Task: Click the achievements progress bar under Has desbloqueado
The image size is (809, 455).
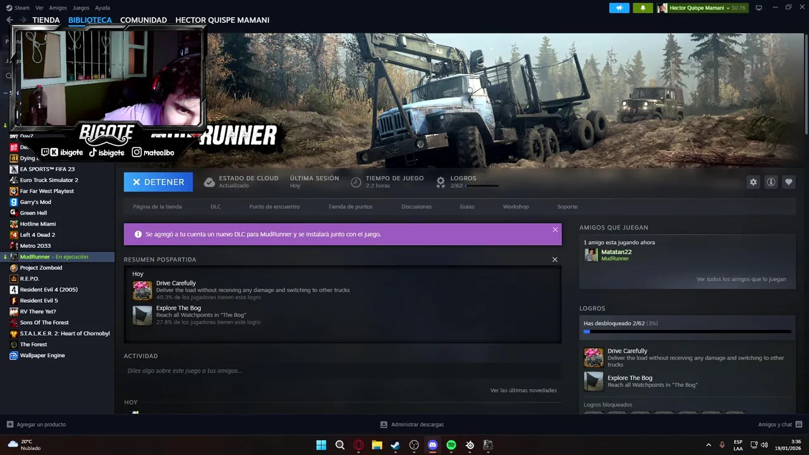Action: [x=687, y=332]
